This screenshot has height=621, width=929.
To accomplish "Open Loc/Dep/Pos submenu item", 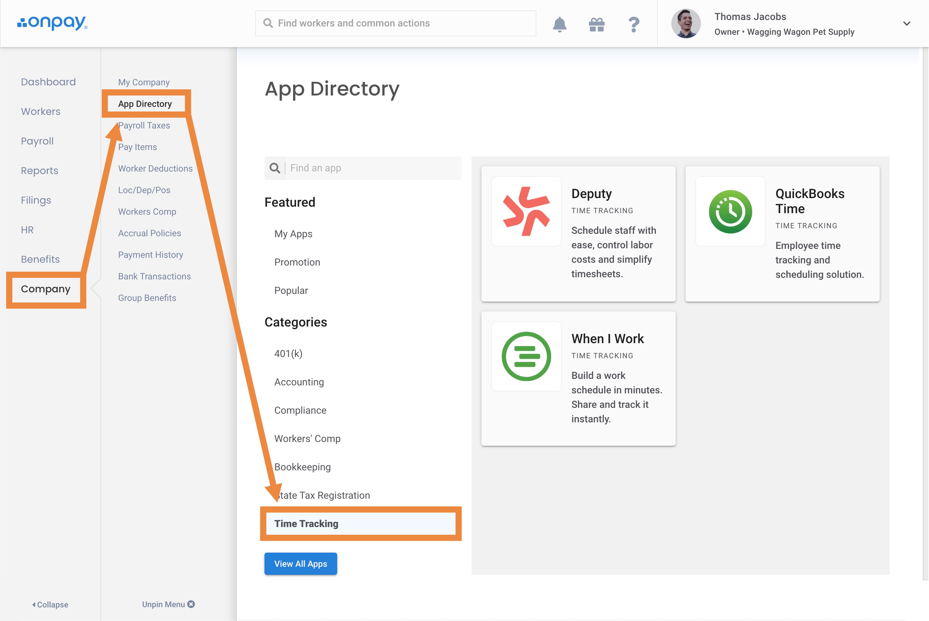I will pos(144,190).
